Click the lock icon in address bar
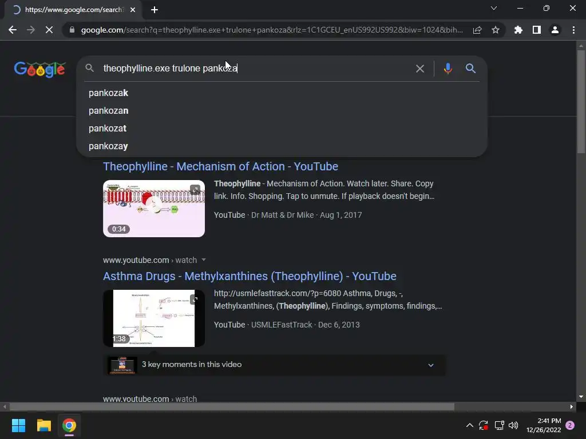The image size is (586, 439). [72, 30]
